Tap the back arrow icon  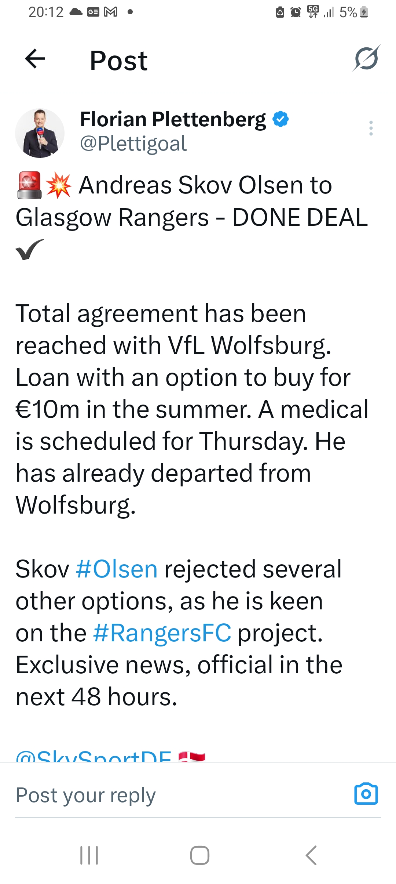35,59
